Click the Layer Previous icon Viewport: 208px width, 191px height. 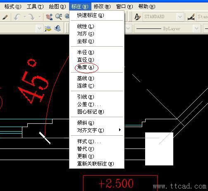[x=57, y=28]
